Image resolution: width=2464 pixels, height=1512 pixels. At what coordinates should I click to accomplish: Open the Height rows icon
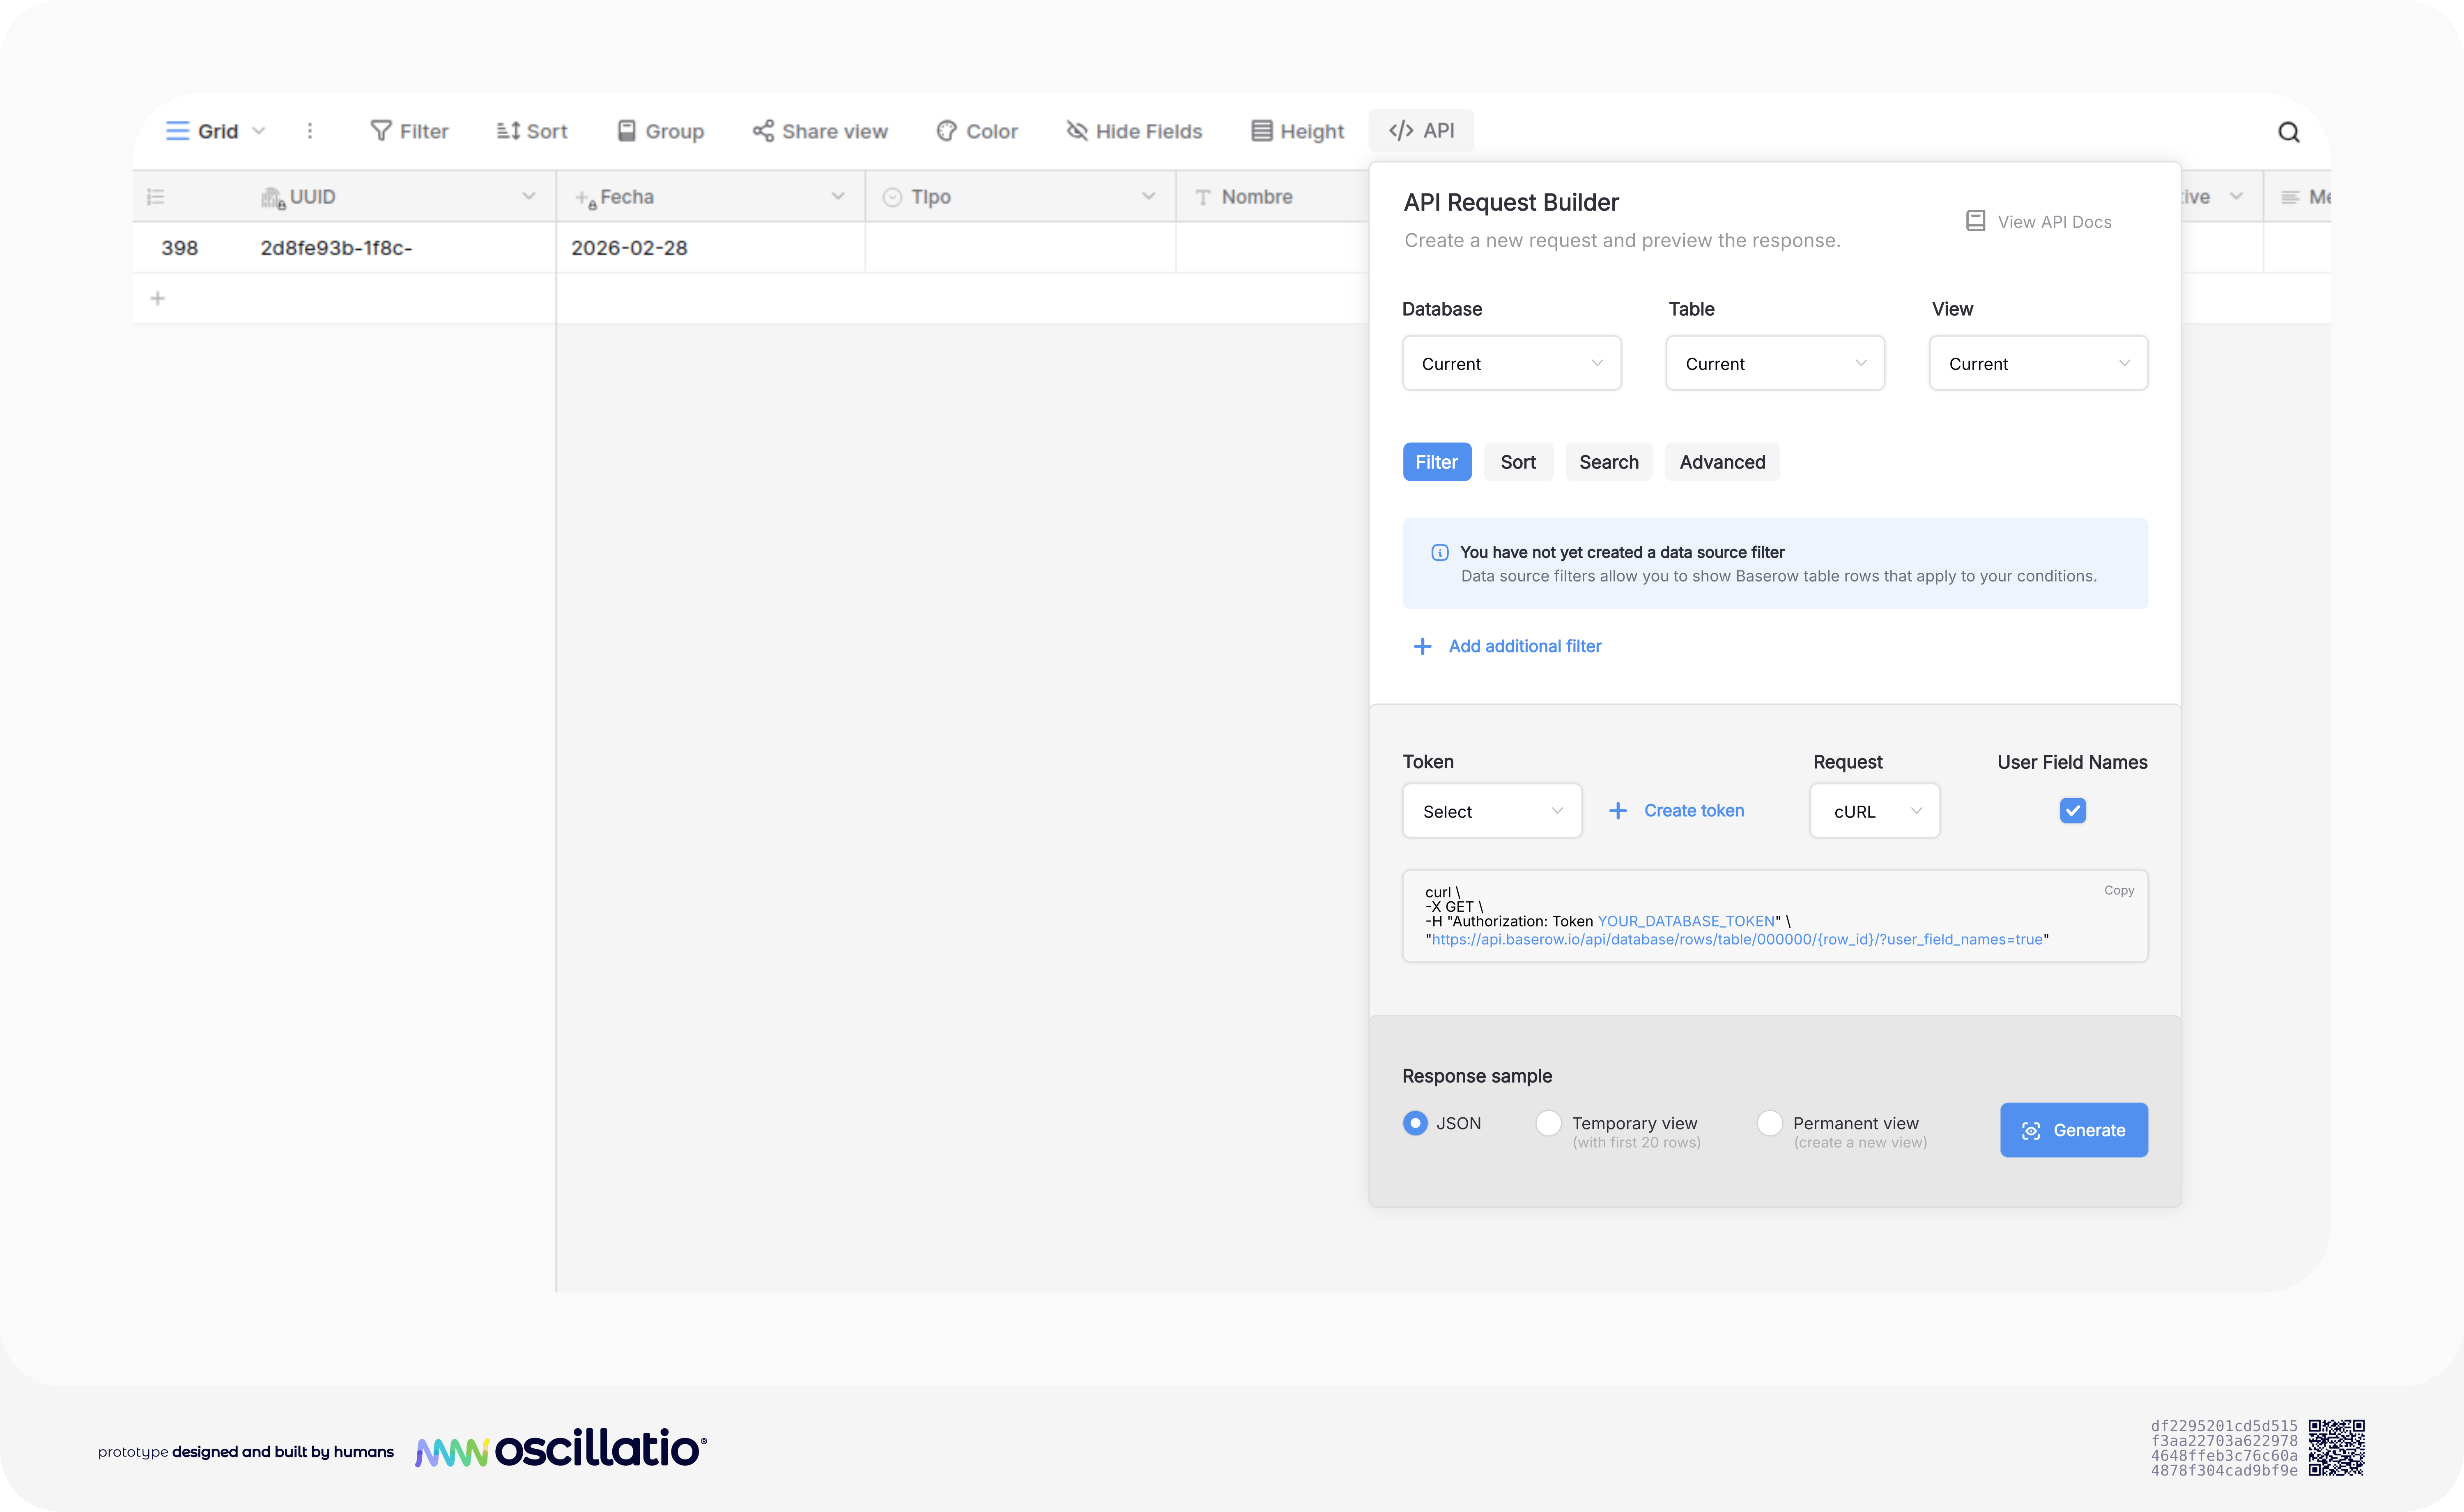click(x=1262, y=131)
